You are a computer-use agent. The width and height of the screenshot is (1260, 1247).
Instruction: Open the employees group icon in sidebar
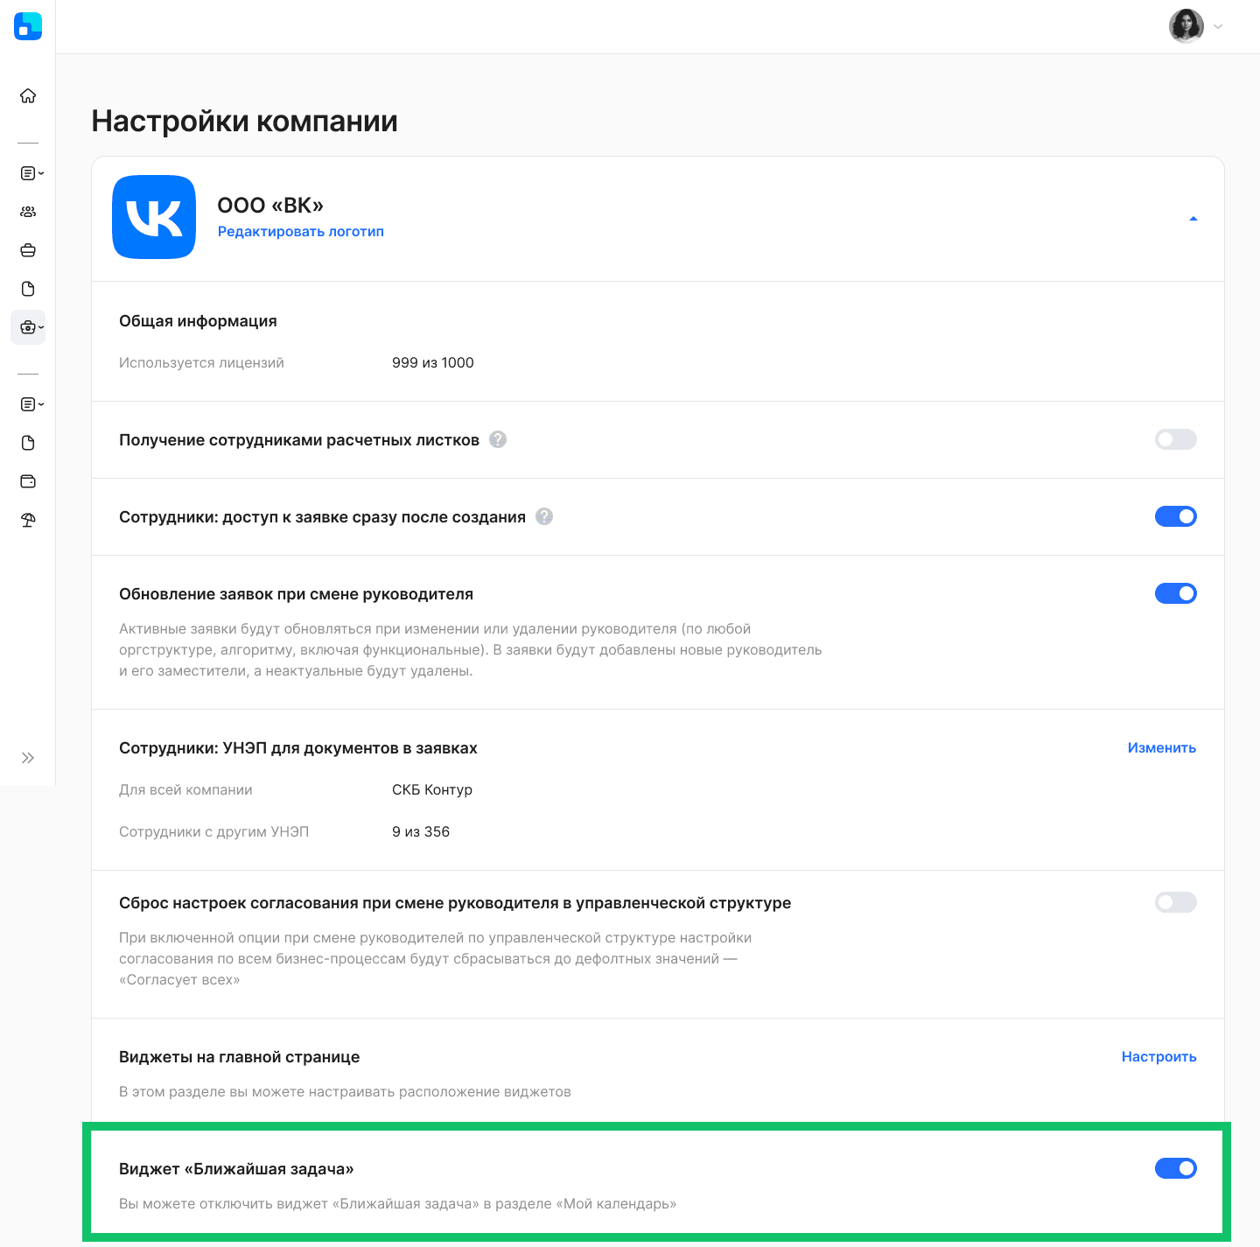(28, 212)
